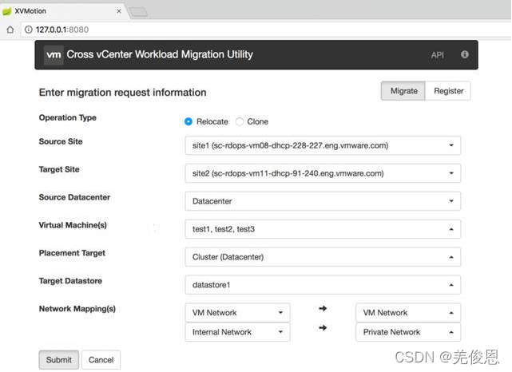512x372 pixels.
Task: Select the Clone operation type
Action: [x=240, y=121]
